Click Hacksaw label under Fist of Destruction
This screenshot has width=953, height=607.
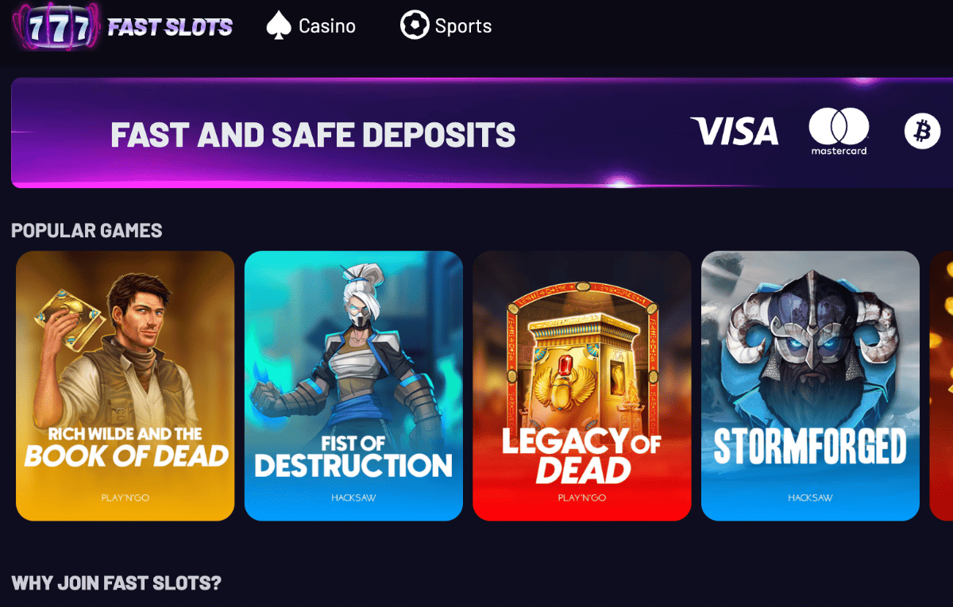coord(353,498)
